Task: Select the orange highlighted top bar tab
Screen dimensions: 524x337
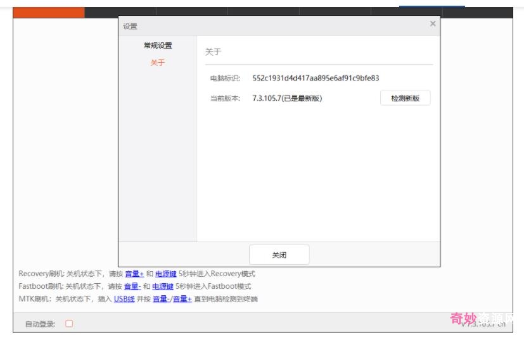Action: (49, 12)
